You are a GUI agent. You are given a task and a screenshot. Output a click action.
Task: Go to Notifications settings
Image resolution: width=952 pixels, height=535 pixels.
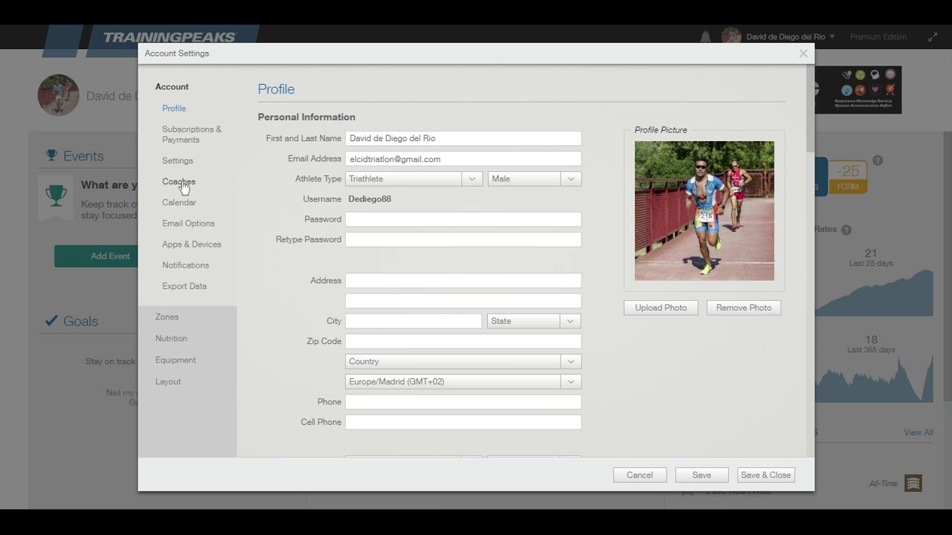point(185,265)
